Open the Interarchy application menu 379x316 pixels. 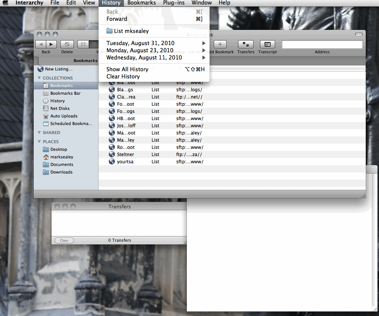click(29, 3)
